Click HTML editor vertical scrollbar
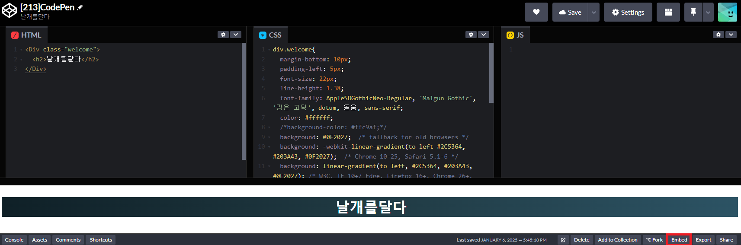741x245 pixels. click(244, 102)
